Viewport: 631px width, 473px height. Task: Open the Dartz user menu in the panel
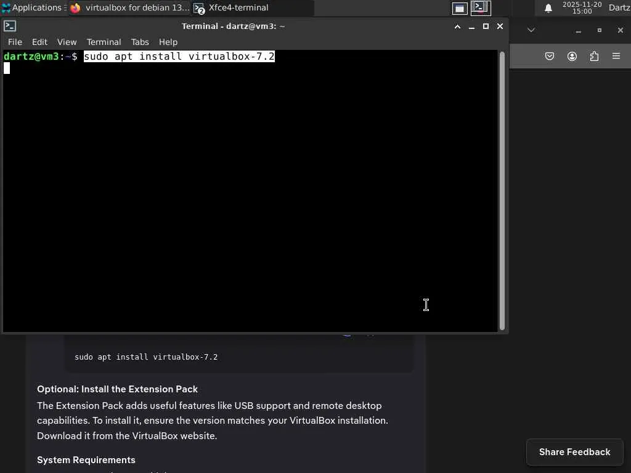pyautogui.click(x=619, y=7)
